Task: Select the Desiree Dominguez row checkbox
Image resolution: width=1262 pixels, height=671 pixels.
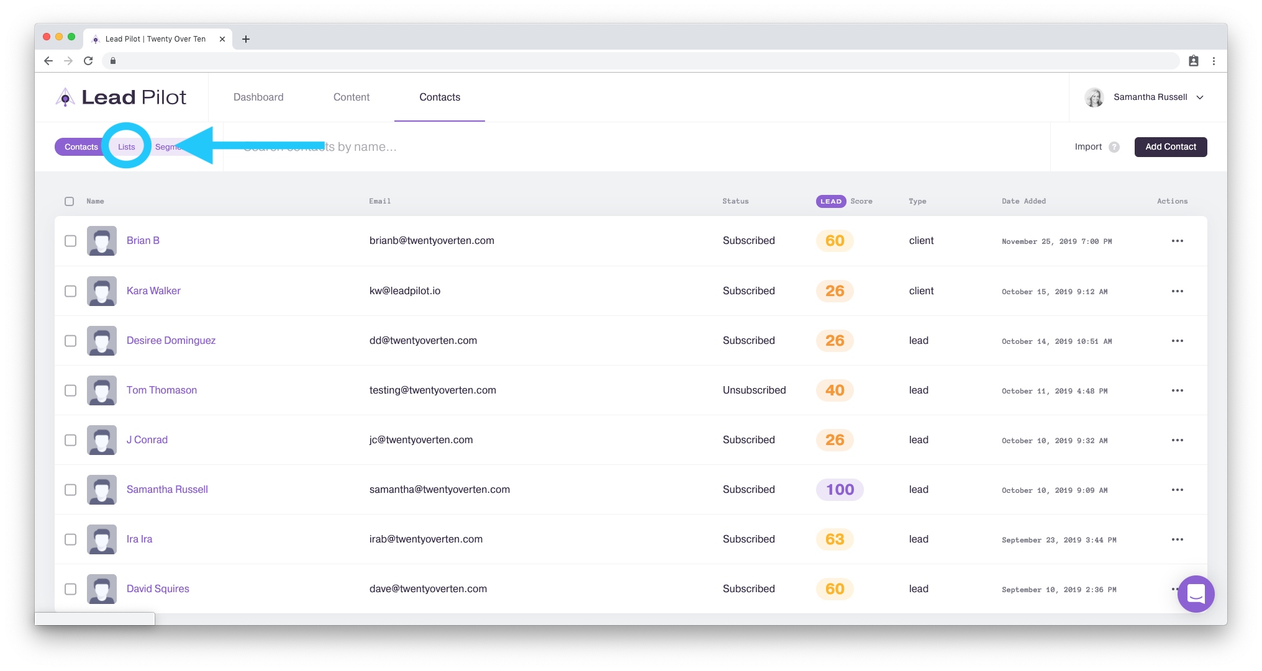Action: [71, 341]
